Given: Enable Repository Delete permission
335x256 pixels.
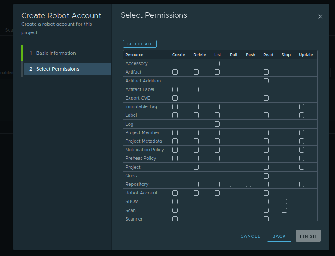Looking at the screenshot, I should click(x=196, y=185).
